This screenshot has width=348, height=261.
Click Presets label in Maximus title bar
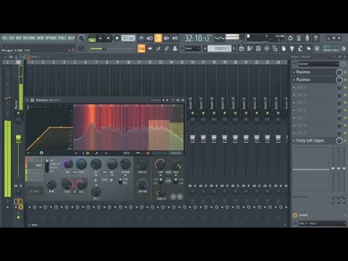point(156,100)
